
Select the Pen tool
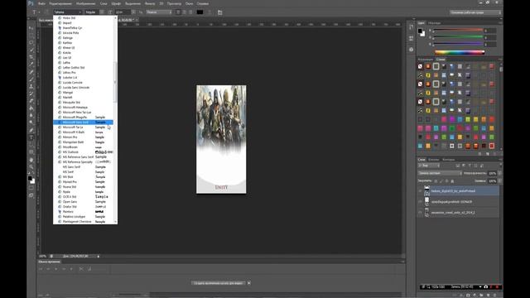tap(31, 130)
